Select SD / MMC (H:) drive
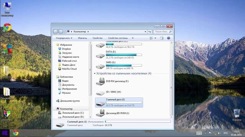Viewport: 245px width, 137px height. pyautogui.click(x=119, y=92)
